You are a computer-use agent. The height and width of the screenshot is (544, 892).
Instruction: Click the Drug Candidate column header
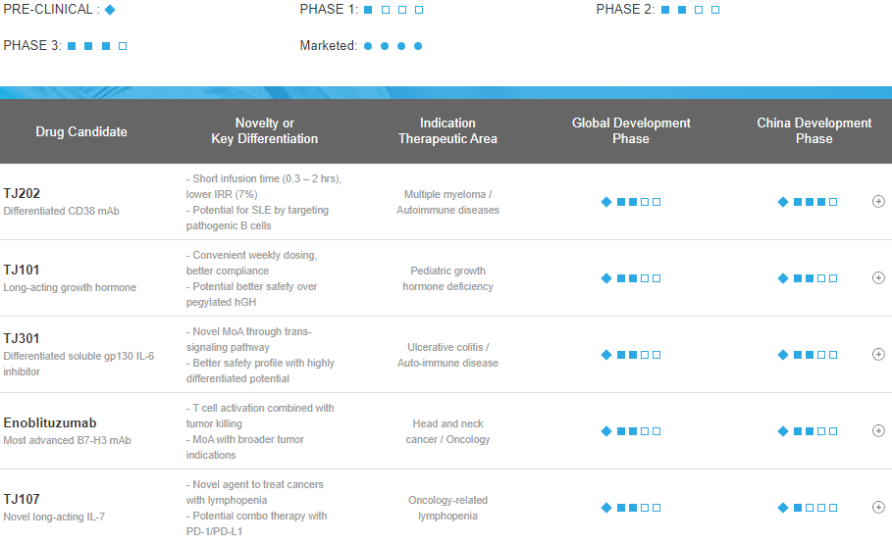81,131
